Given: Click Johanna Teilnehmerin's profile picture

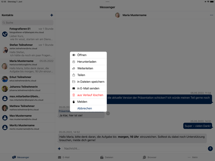Looking at the screenshot, I should pyautogui.click(x=5, y=89).
